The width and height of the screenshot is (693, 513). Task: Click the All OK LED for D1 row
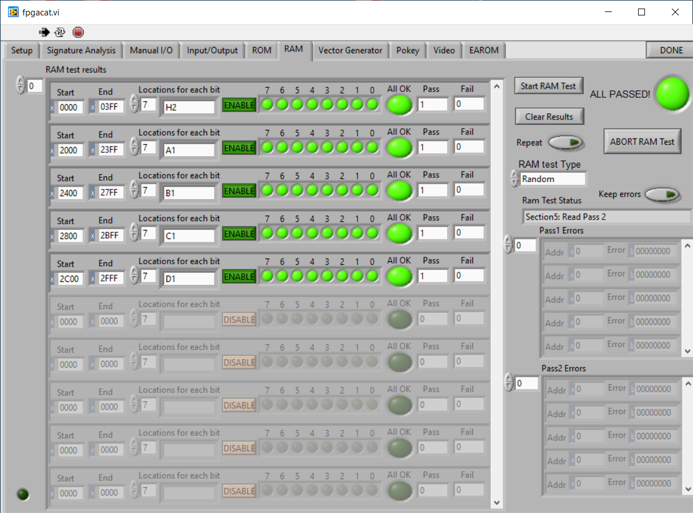[399, 277]
